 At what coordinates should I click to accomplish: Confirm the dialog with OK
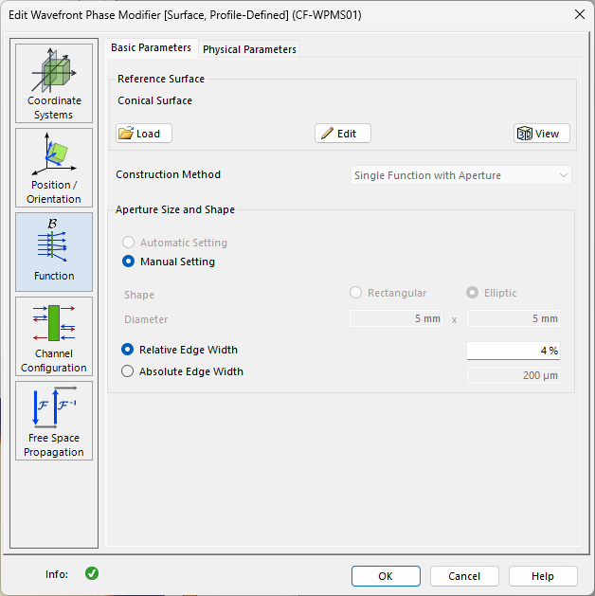386,576
